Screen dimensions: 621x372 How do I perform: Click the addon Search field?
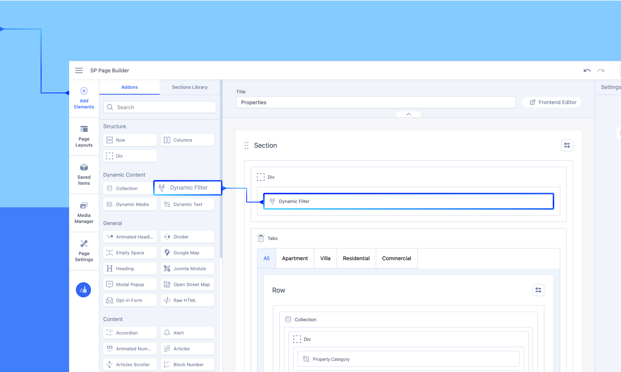pyautogui.click(x=160, y=107)
